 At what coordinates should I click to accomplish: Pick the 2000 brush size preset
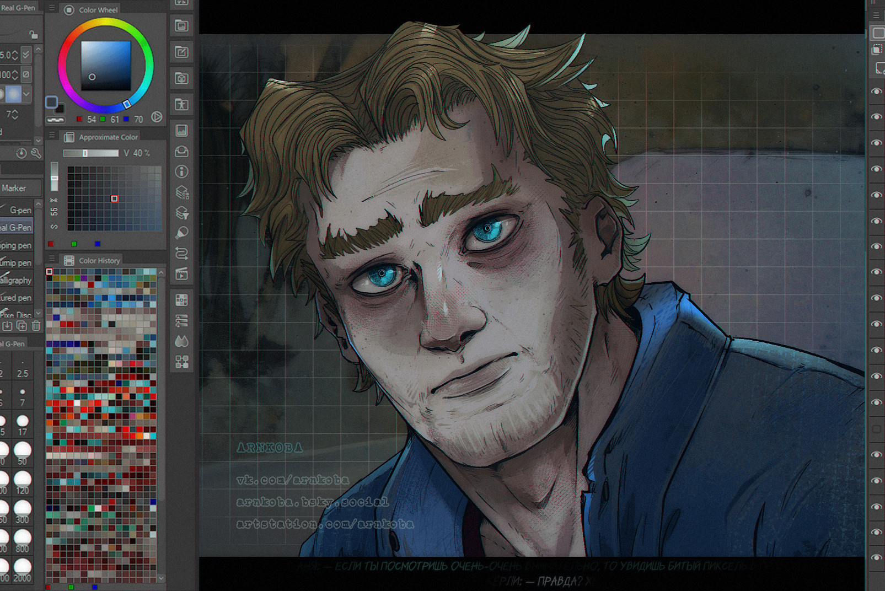coord(23,570)
